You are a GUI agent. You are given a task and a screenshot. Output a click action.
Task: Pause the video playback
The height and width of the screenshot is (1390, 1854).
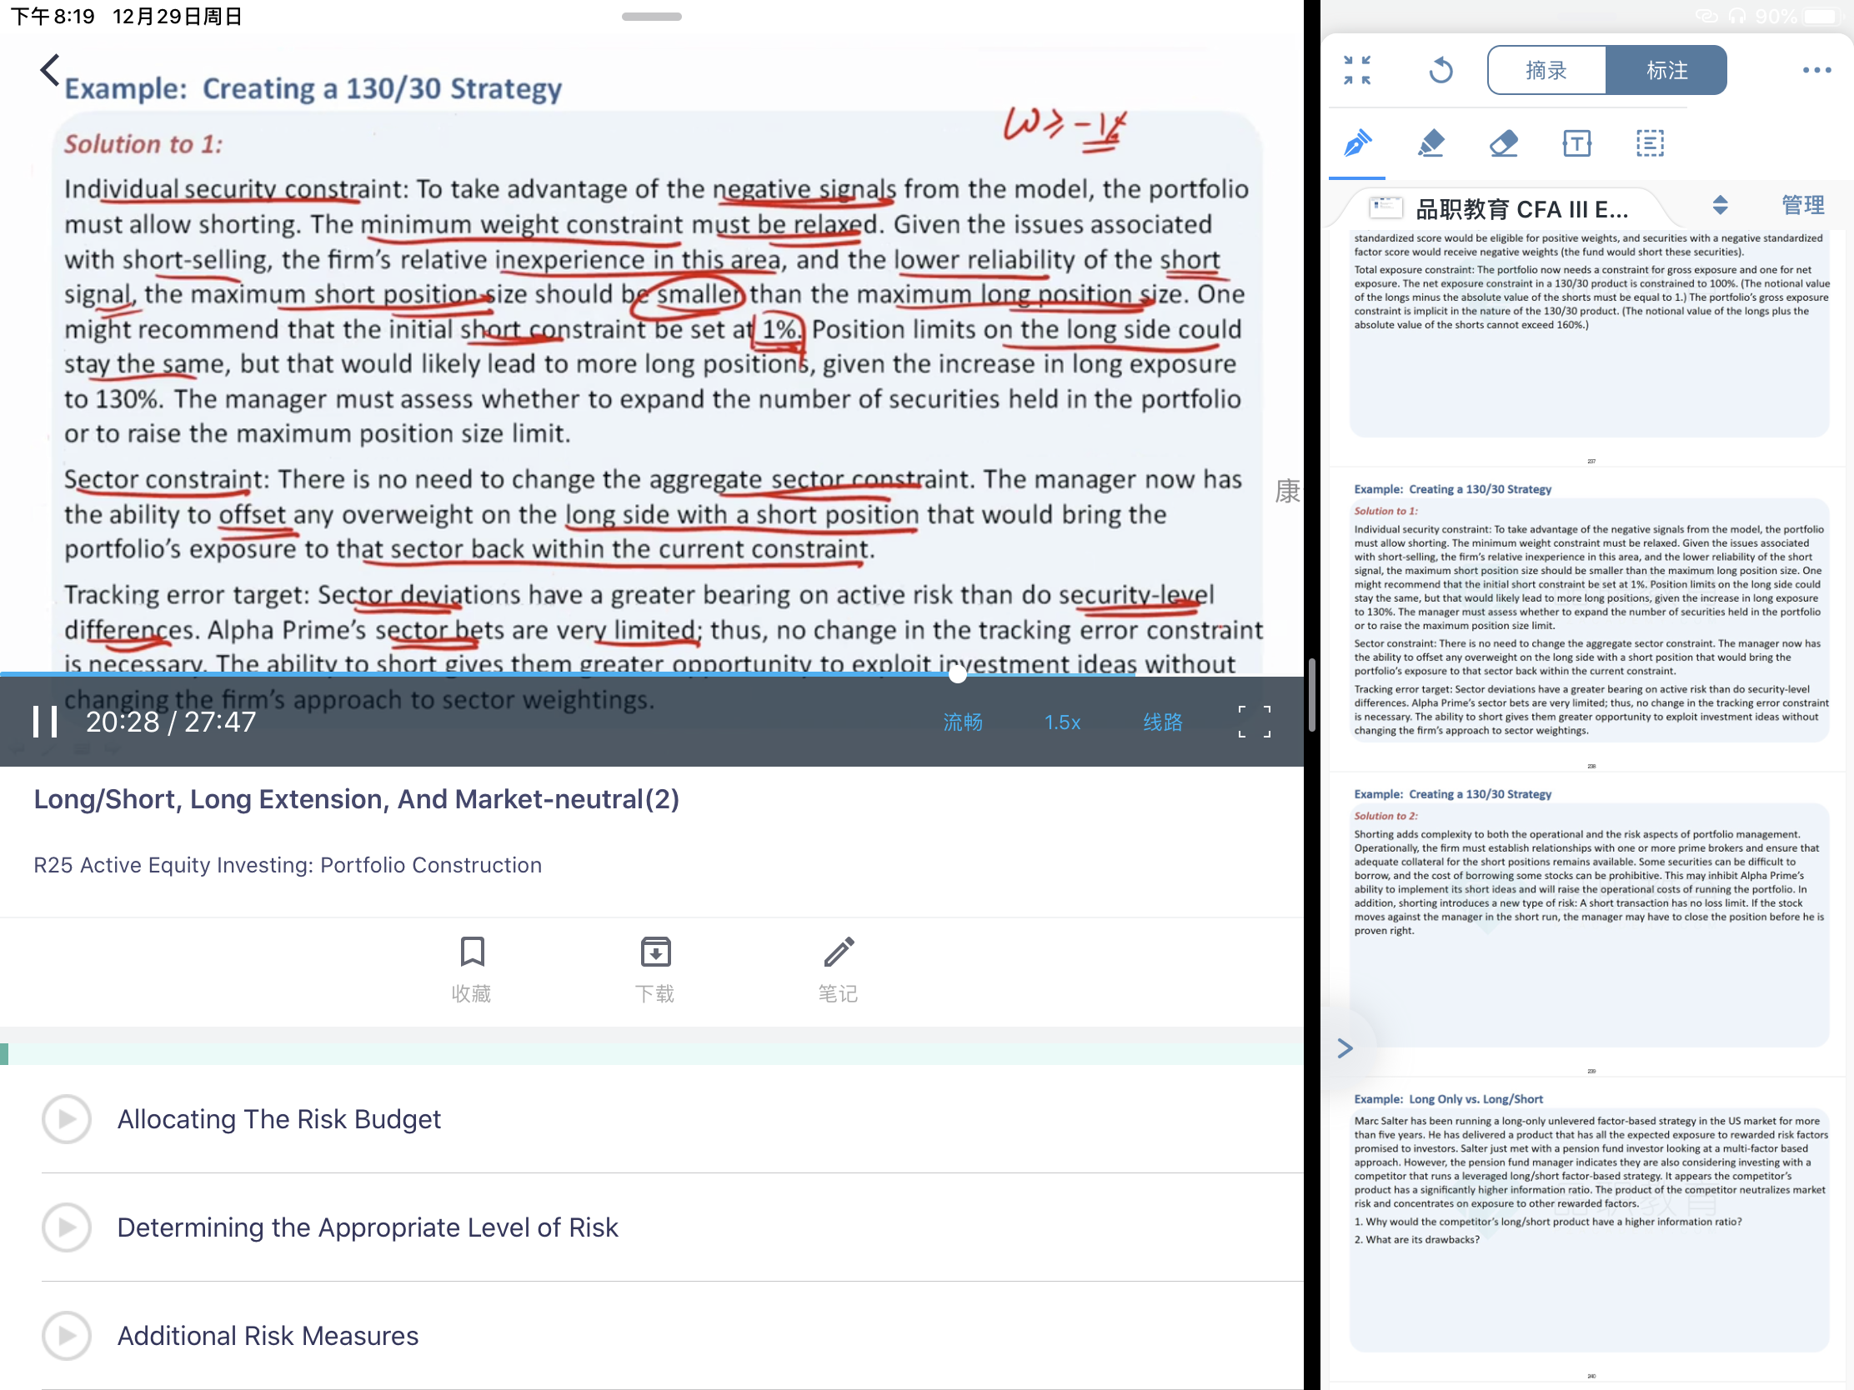[44, 722]
